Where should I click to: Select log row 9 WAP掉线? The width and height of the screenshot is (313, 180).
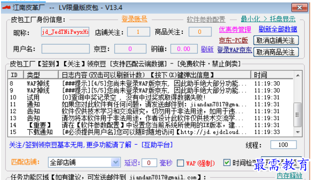tap(151, 90)
